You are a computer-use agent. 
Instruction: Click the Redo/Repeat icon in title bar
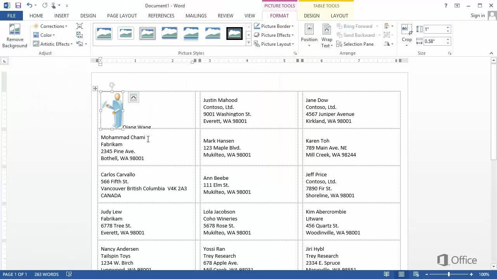pyautogui.click(x=45, y=5)
